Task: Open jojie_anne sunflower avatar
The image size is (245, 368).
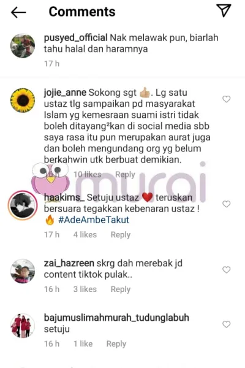Action: tap(23, 100)
